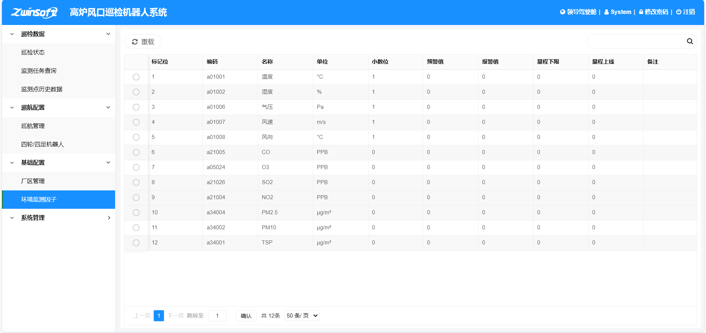
Task: Select radio button for NO2 row
Action: pyautogui.click(x=136, y=198)
